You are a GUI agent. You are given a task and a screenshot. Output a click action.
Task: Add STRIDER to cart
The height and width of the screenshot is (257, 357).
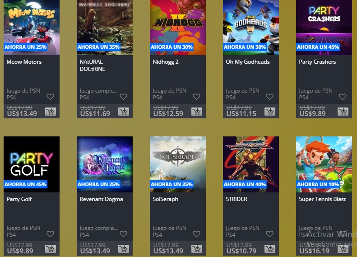(270, 249)
